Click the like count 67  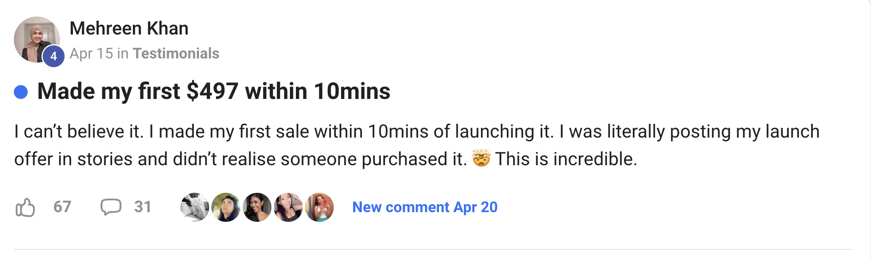[x=62, y=207]
